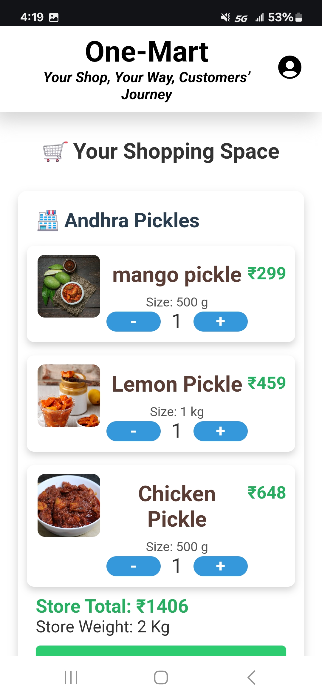
Task: Tap the screenshot notification icon in the status bar
Action: tap(54, 17)
